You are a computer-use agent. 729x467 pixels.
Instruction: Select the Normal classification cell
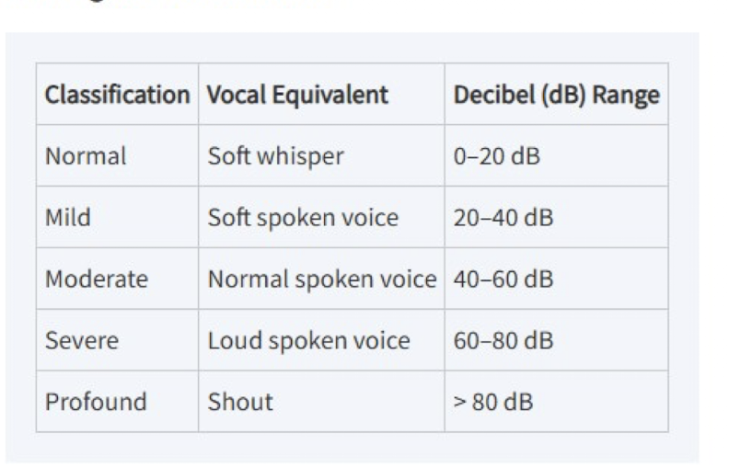click(86, 156)
